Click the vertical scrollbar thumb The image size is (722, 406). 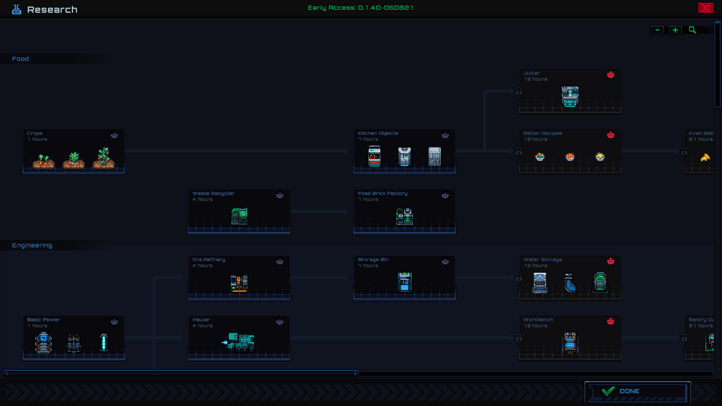point(717,65)
